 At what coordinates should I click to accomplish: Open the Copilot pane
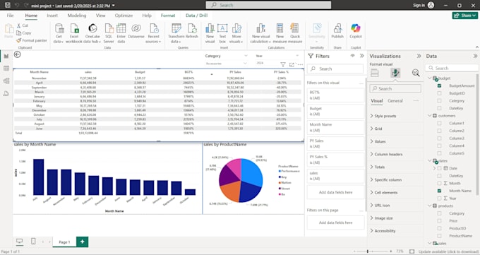coord(356,31)
